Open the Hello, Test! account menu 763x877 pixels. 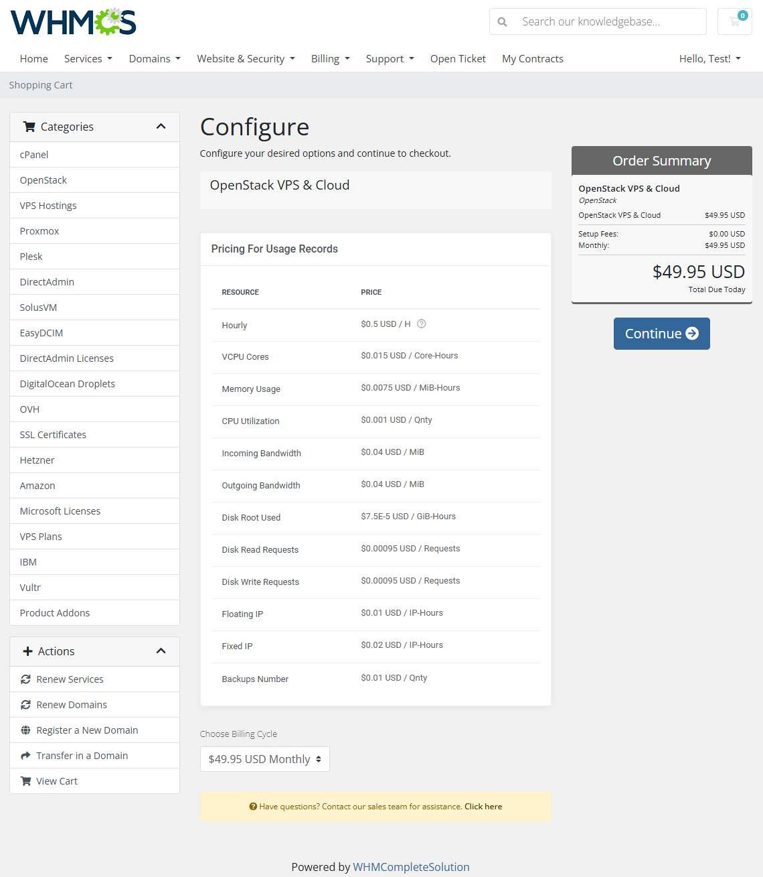[709, 59]
